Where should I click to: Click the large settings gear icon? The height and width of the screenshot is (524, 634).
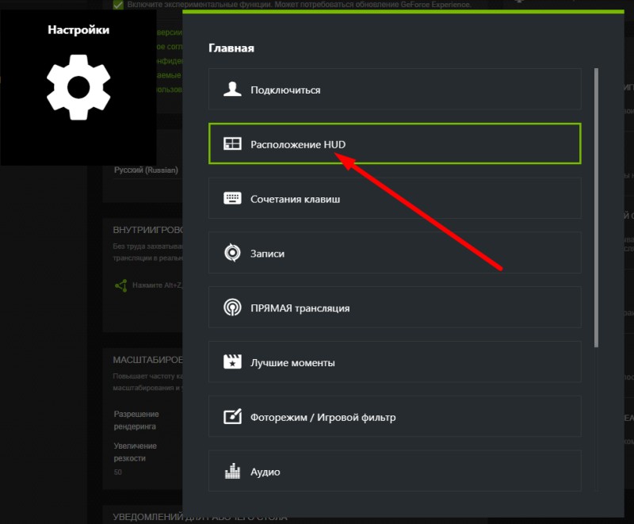[78, 87]
